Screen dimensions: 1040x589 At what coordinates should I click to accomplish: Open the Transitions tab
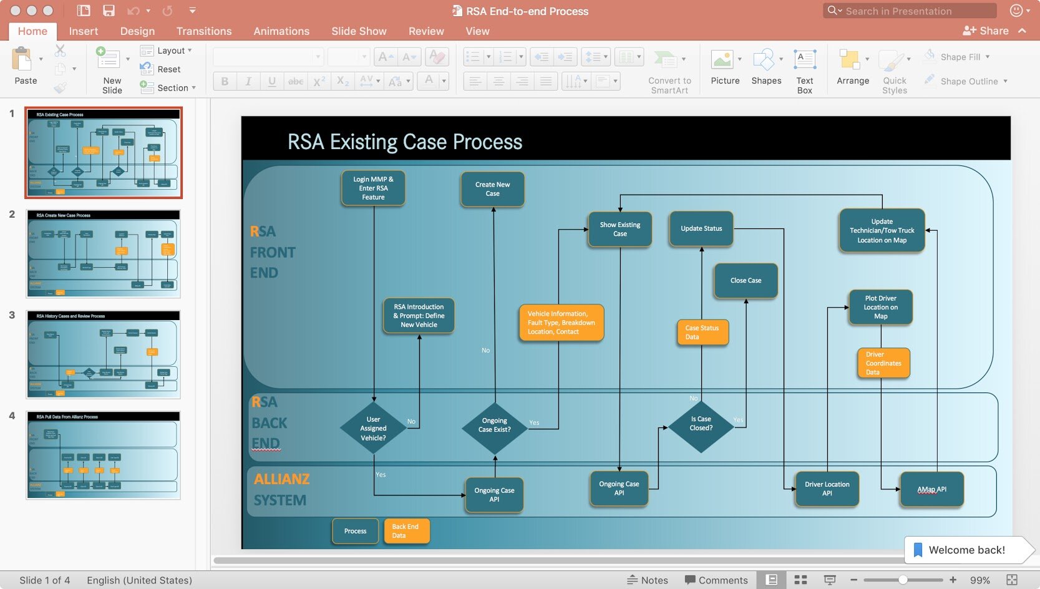(x=204, y=31)
